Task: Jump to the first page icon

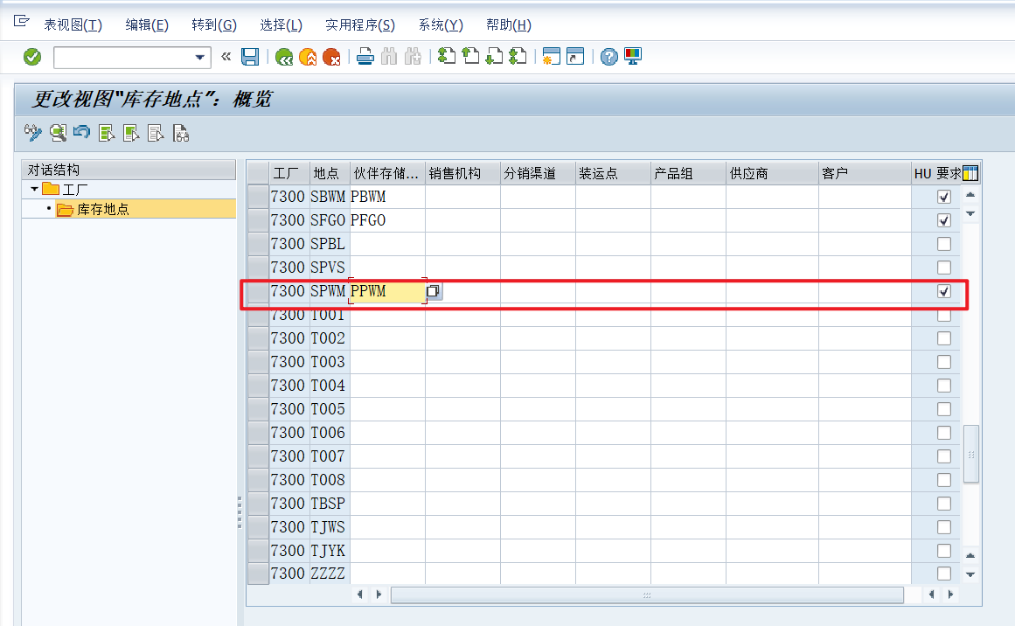Action: pyautogui.click(x=447, y=56)
